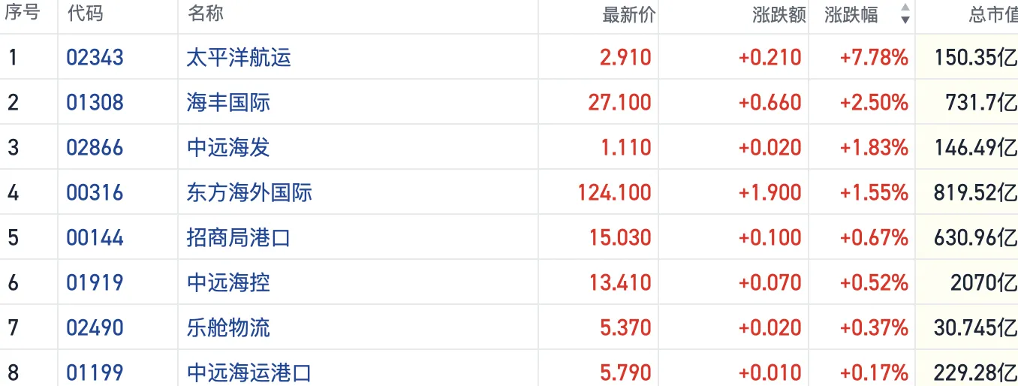The width and height of the screenshot is (1018, 386).
Task: Click the 名称 column header
Action: tap(205, 14)
